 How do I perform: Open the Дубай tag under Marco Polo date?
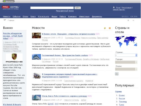tap(83, 100)
